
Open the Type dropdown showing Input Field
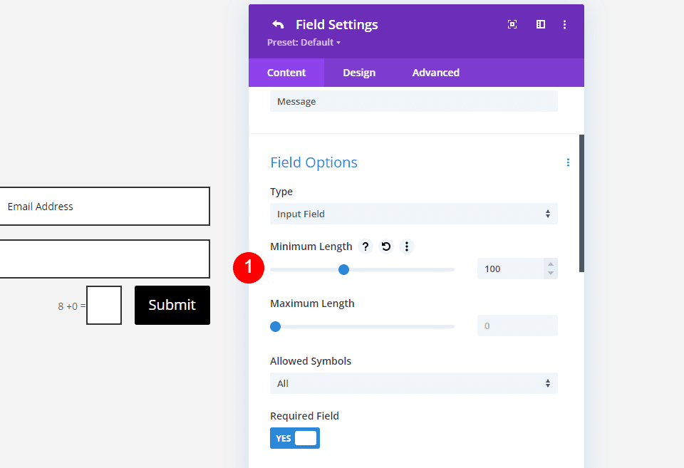coord(413,214)
